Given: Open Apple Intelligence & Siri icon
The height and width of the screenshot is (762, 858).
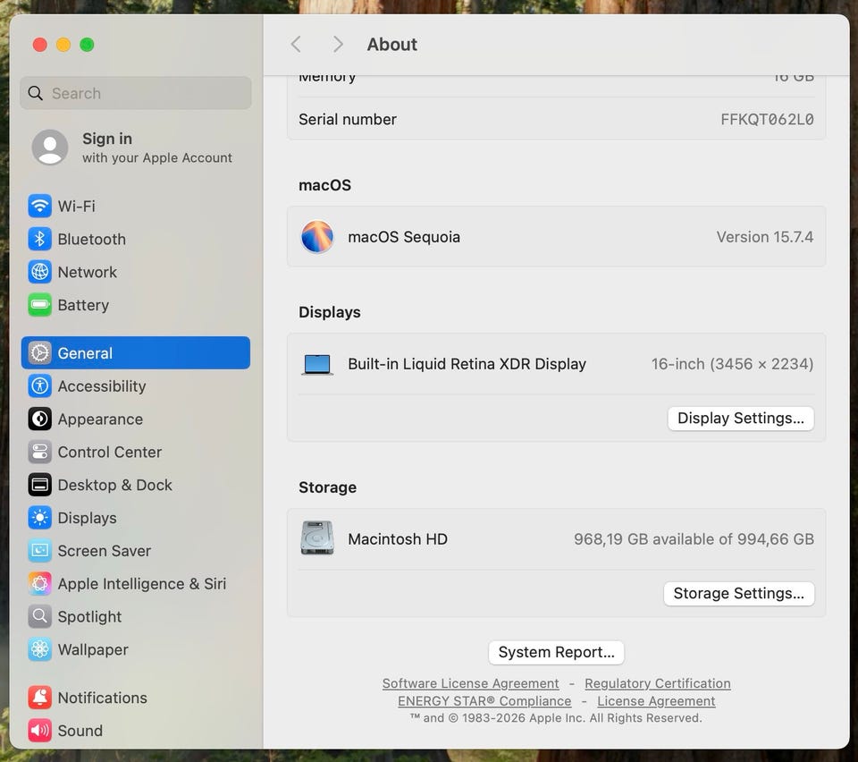Looking at the screenshot, I should coord(39,584).
